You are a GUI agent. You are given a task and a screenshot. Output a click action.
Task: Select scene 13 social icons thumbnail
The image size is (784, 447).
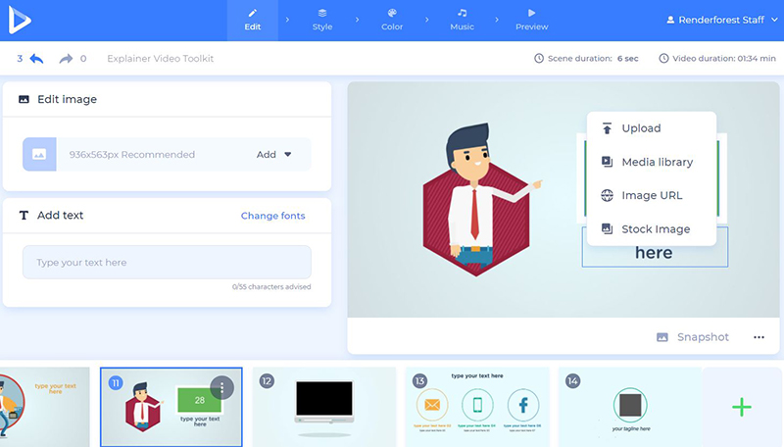pos(477,407)
